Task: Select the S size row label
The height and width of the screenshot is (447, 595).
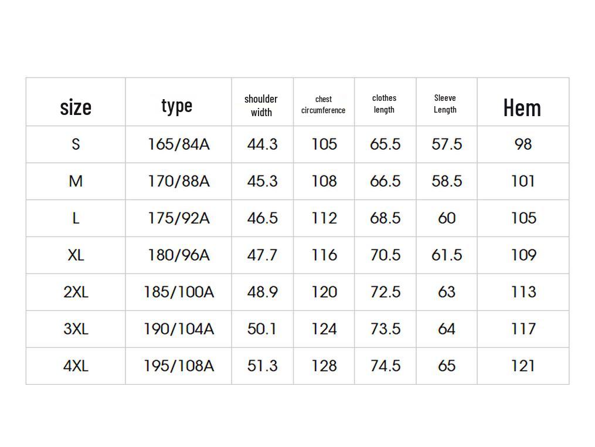Action: coord(76,144)
